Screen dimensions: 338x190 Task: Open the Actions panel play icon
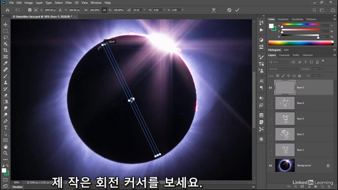click(x=261, y=30)
